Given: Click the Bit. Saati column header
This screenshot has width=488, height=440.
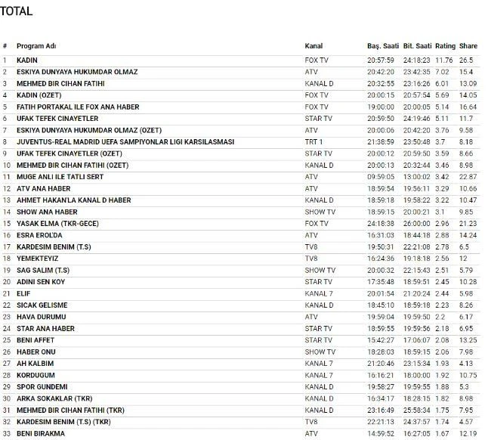Looking at the screenshot, I should click(418, 46).
